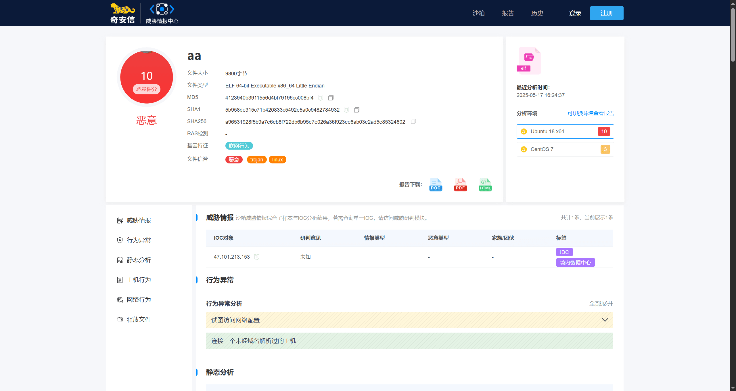This screenshot has height=391, width=736.
Task: Download the HTML format report
Action: [x=485, y=184]
